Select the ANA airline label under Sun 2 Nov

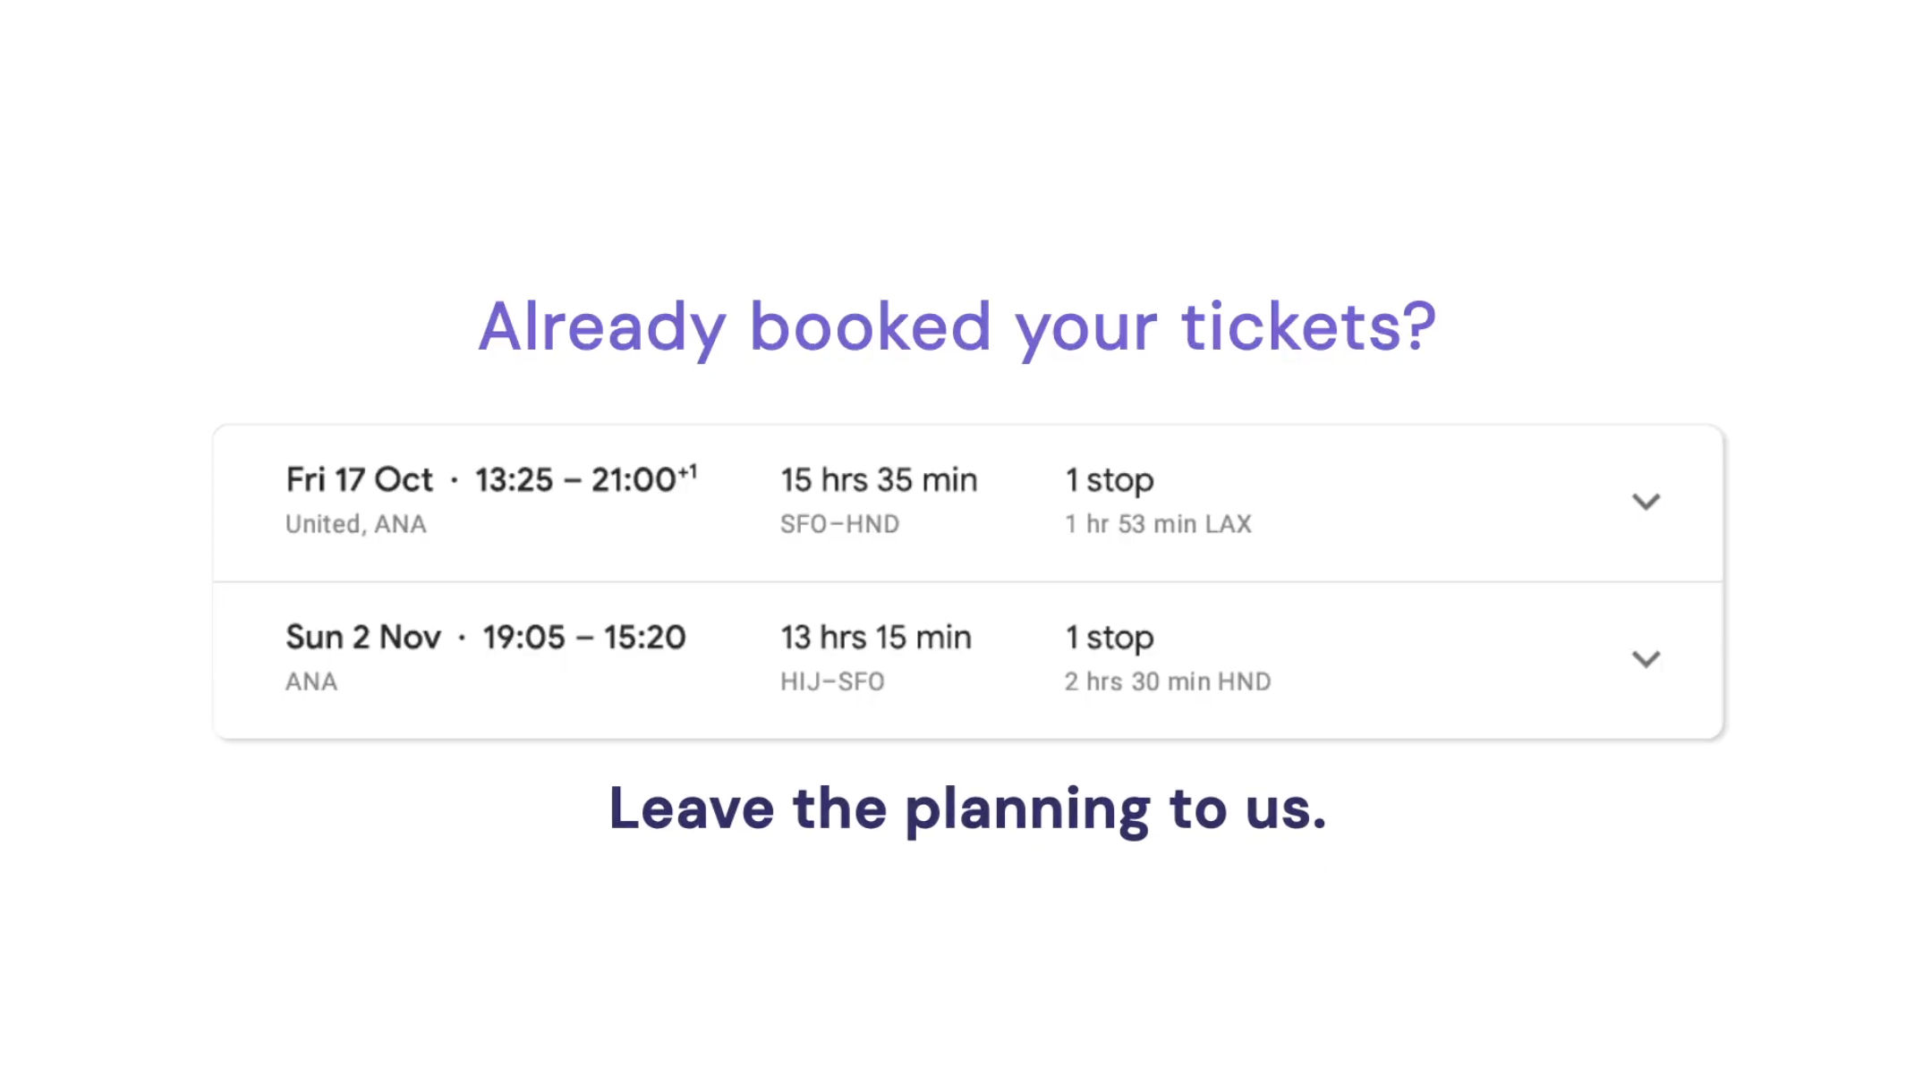tap(311, 681)
